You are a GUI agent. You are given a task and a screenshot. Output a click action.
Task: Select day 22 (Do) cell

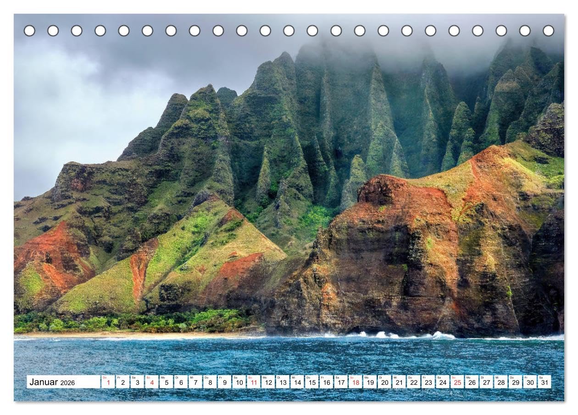click(x=414, y=382)
